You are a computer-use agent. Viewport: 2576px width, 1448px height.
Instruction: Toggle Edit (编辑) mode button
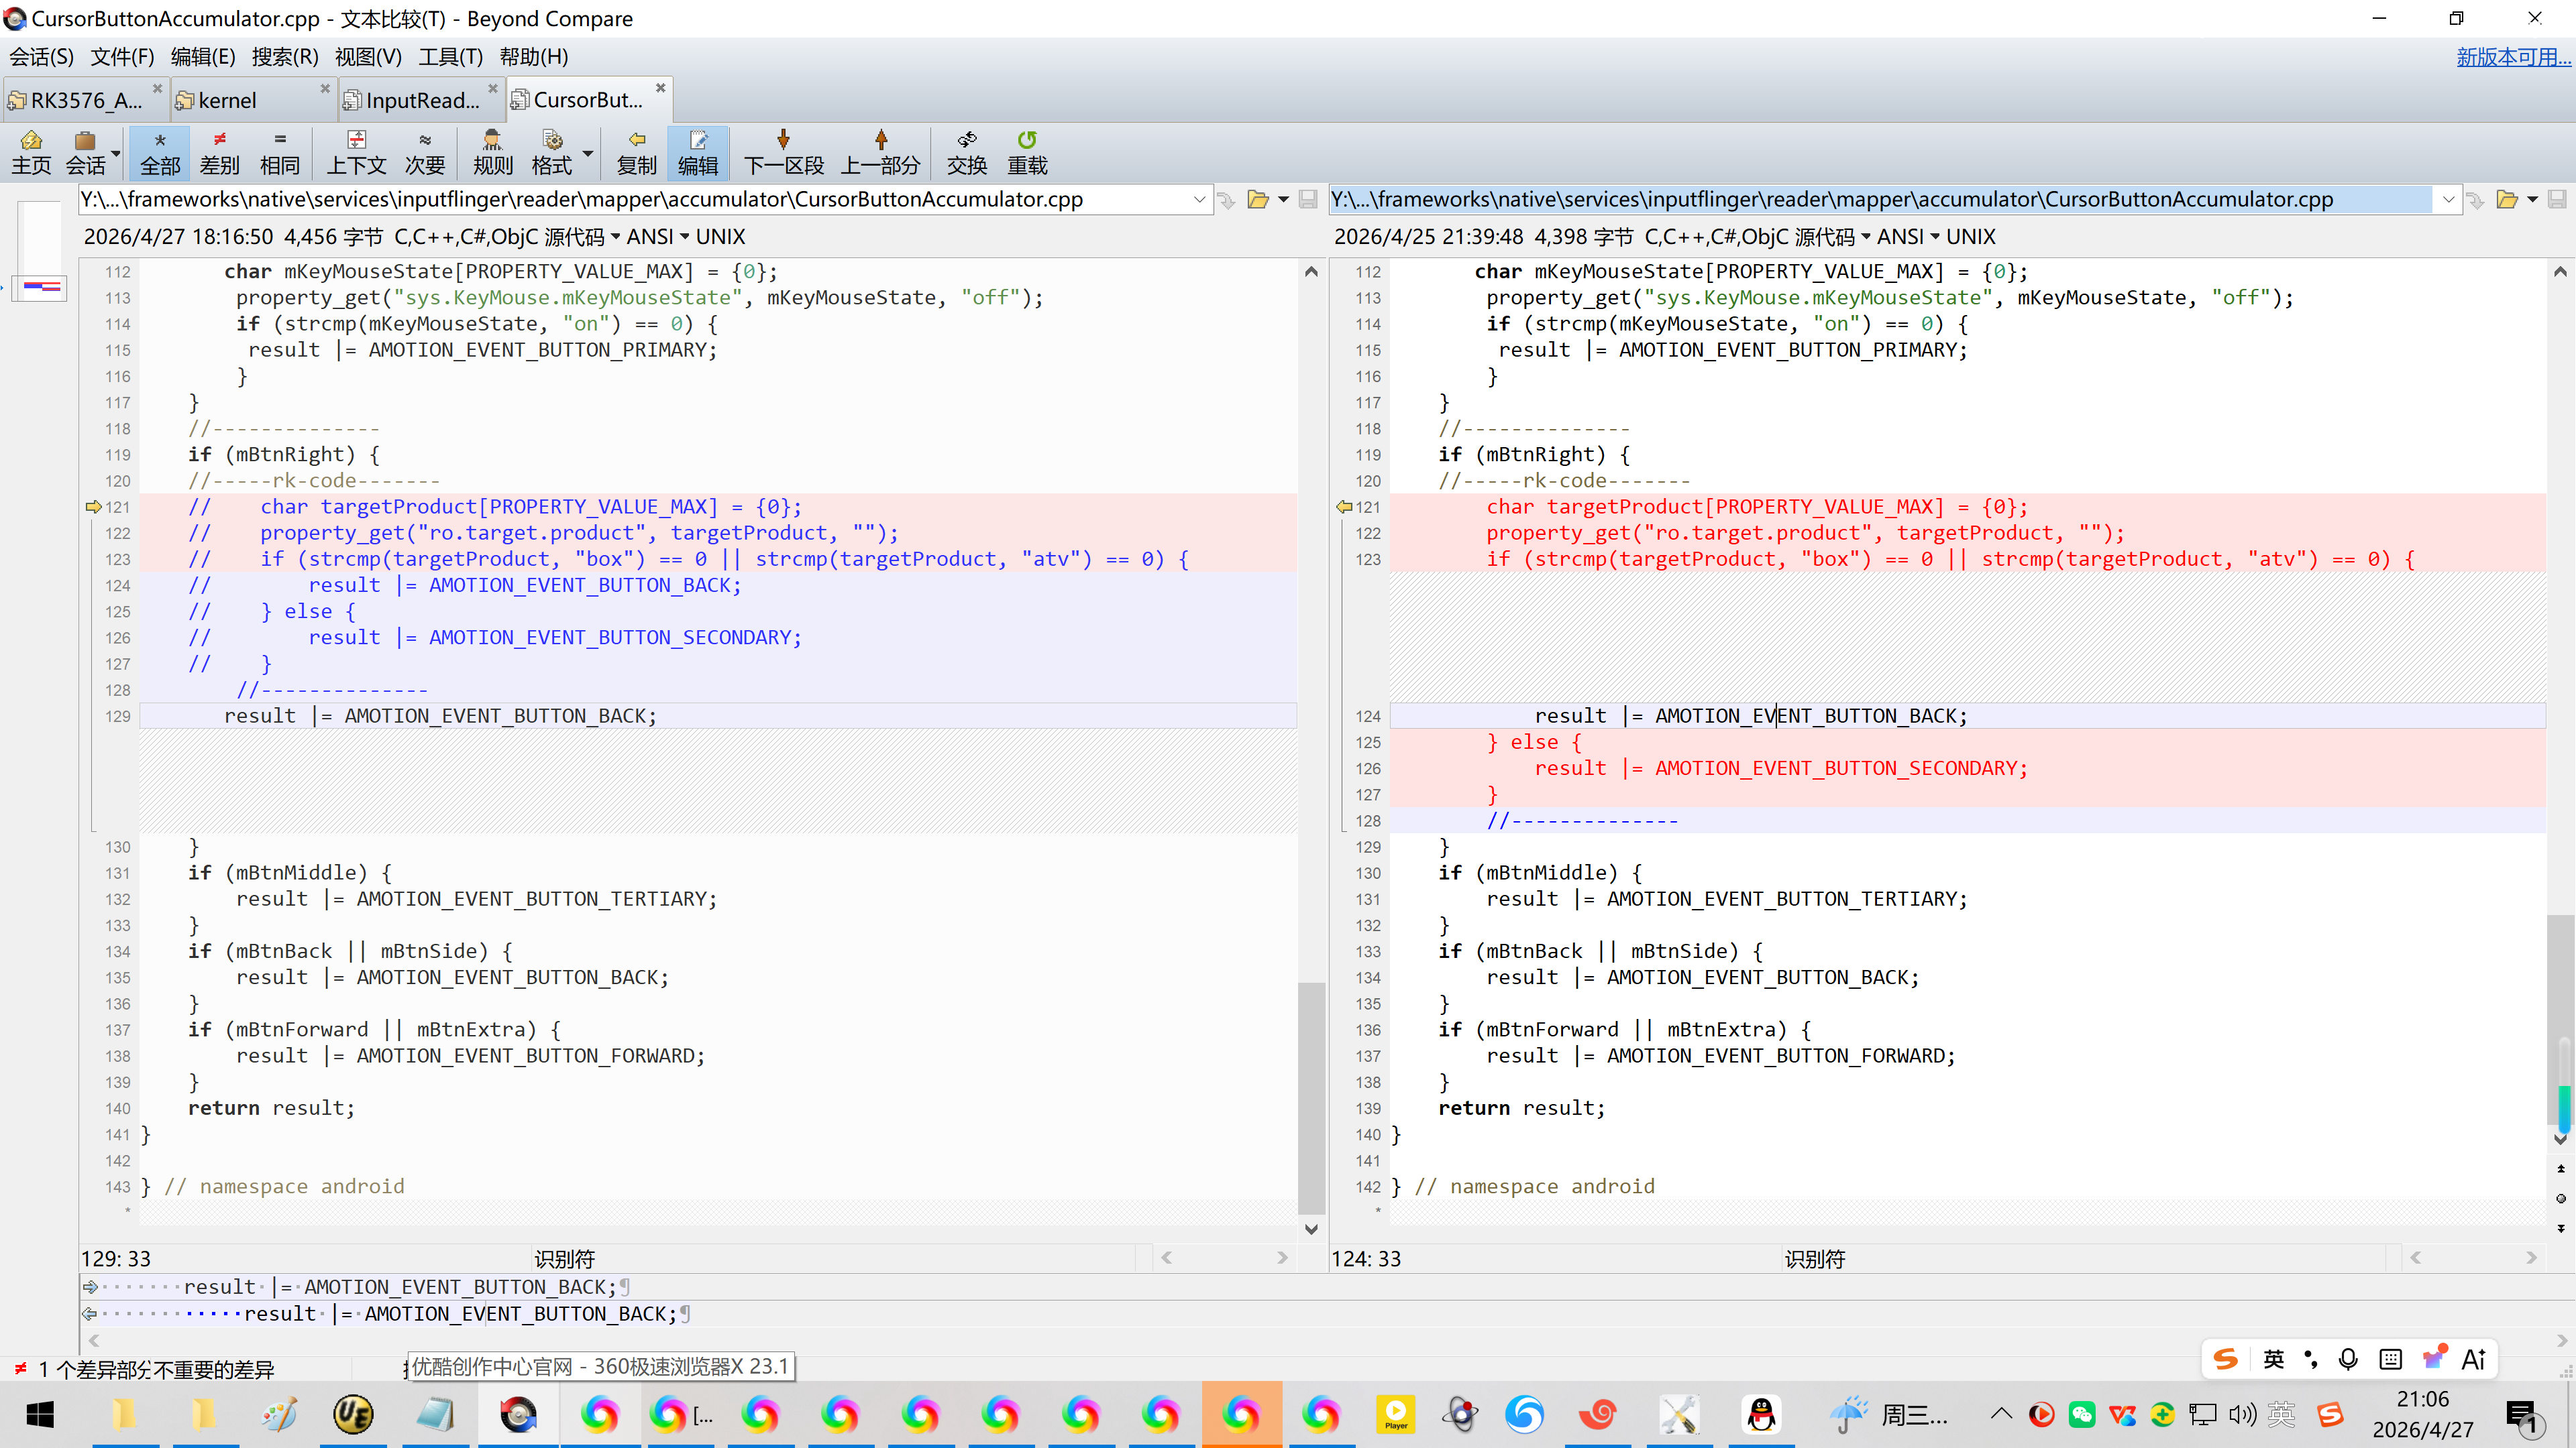coord(697,152)
